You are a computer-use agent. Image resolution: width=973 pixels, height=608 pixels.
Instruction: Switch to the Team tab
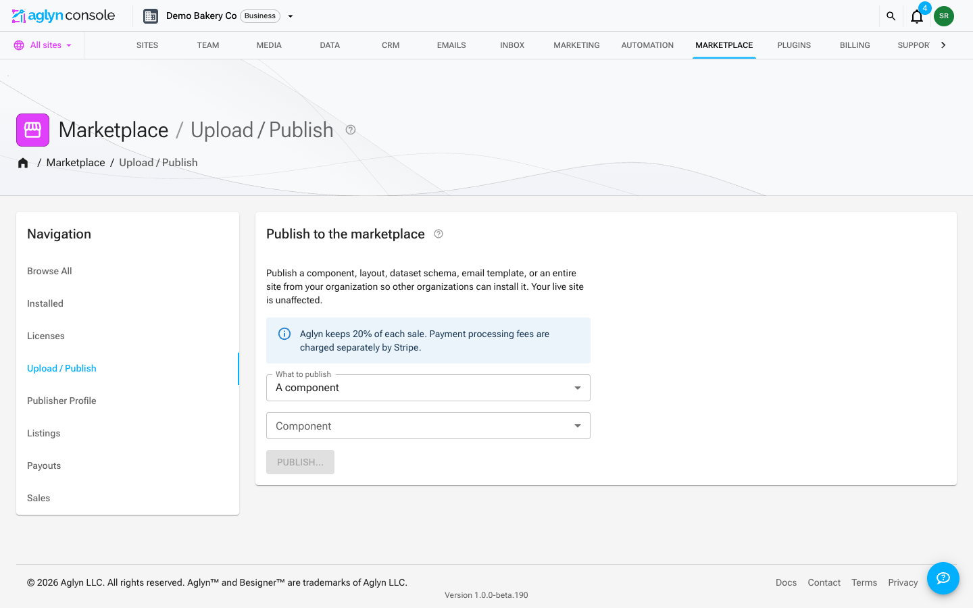click(x=208, y=45)
